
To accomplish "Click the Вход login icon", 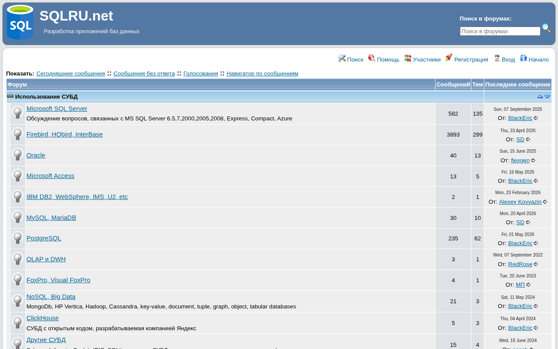I will point(497,58).
